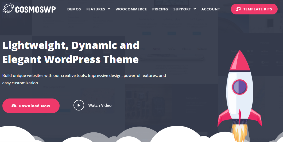
Task: Open the Account page
Action: point(211,9)
